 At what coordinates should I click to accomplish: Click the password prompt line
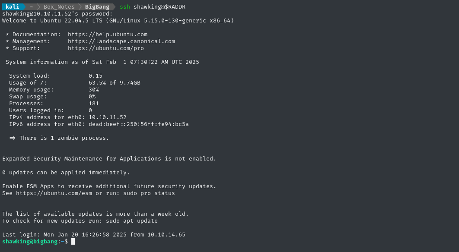(x=57, y=14)
